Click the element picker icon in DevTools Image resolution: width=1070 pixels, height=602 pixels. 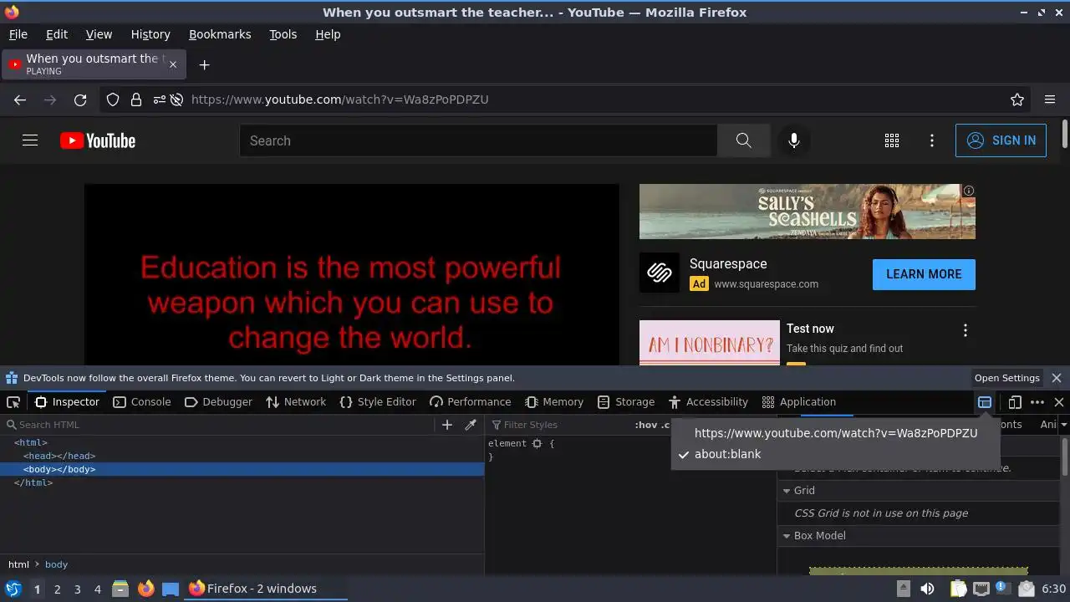click(13, 402)
